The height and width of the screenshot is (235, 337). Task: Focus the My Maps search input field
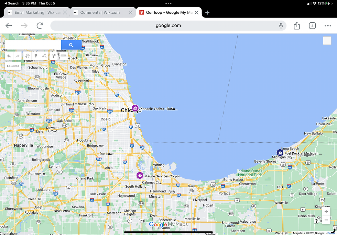pyautogui.click(x=33, y=45)
